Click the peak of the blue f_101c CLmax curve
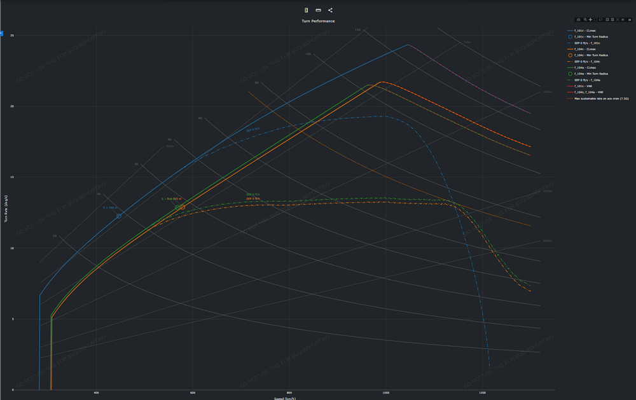The image size is (636, 400). 408,45
